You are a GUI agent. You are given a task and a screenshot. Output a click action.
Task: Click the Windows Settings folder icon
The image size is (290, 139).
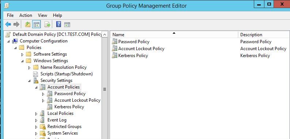[28, 61]
